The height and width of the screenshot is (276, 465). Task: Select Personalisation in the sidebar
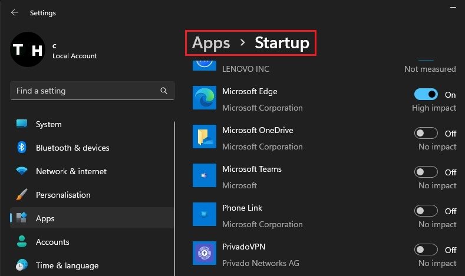coord(62,195)
